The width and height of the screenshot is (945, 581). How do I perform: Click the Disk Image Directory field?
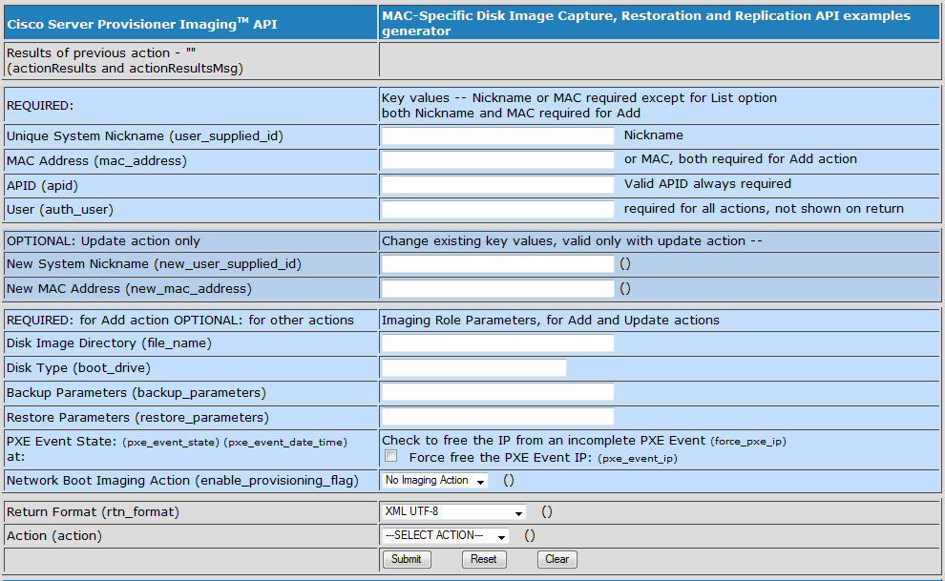498,343
